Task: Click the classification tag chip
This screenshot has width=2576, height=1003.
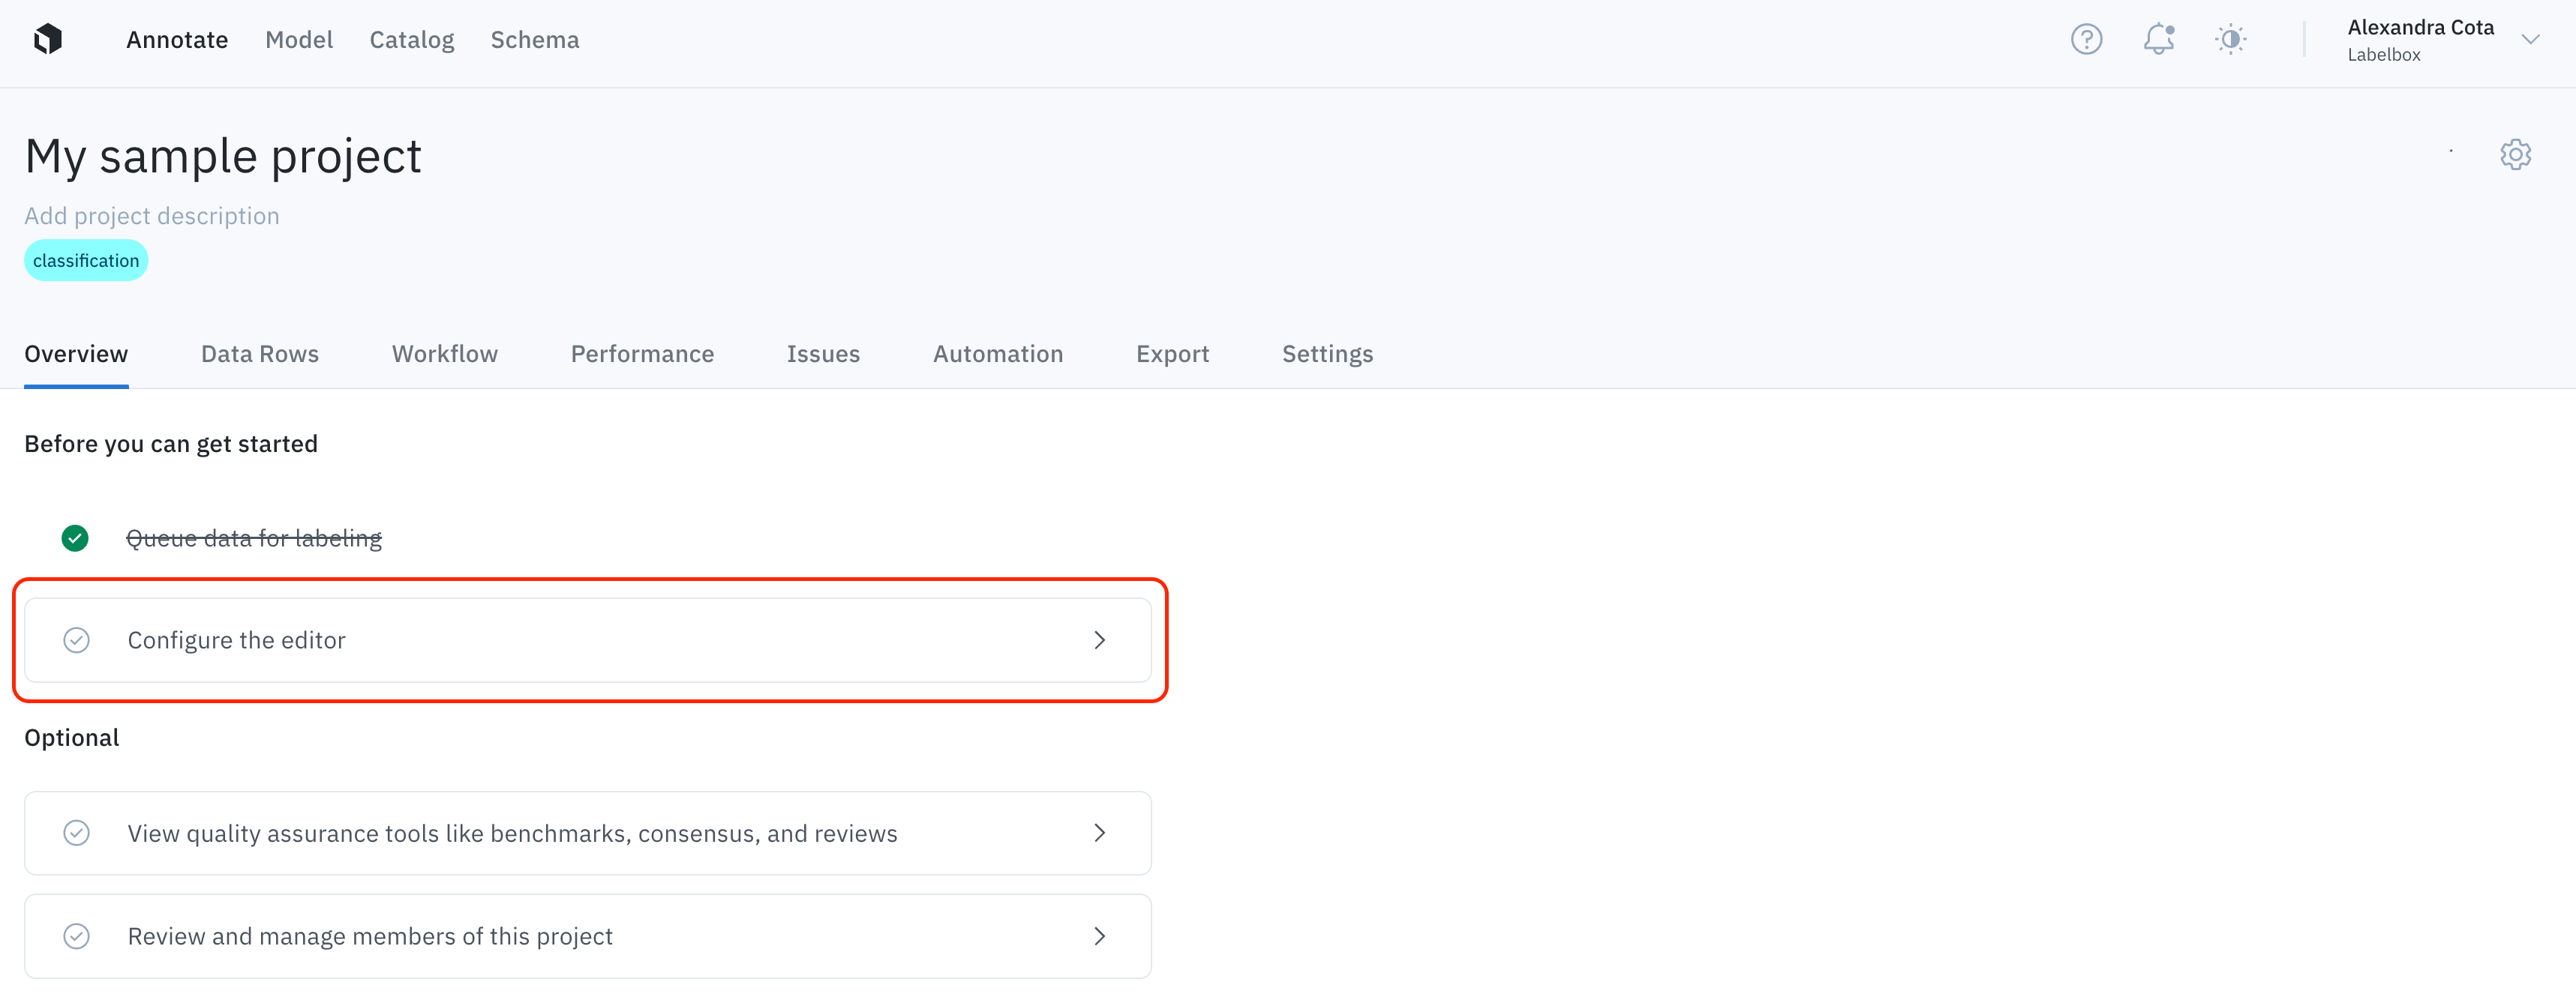Action: click(x=86, y=261)
